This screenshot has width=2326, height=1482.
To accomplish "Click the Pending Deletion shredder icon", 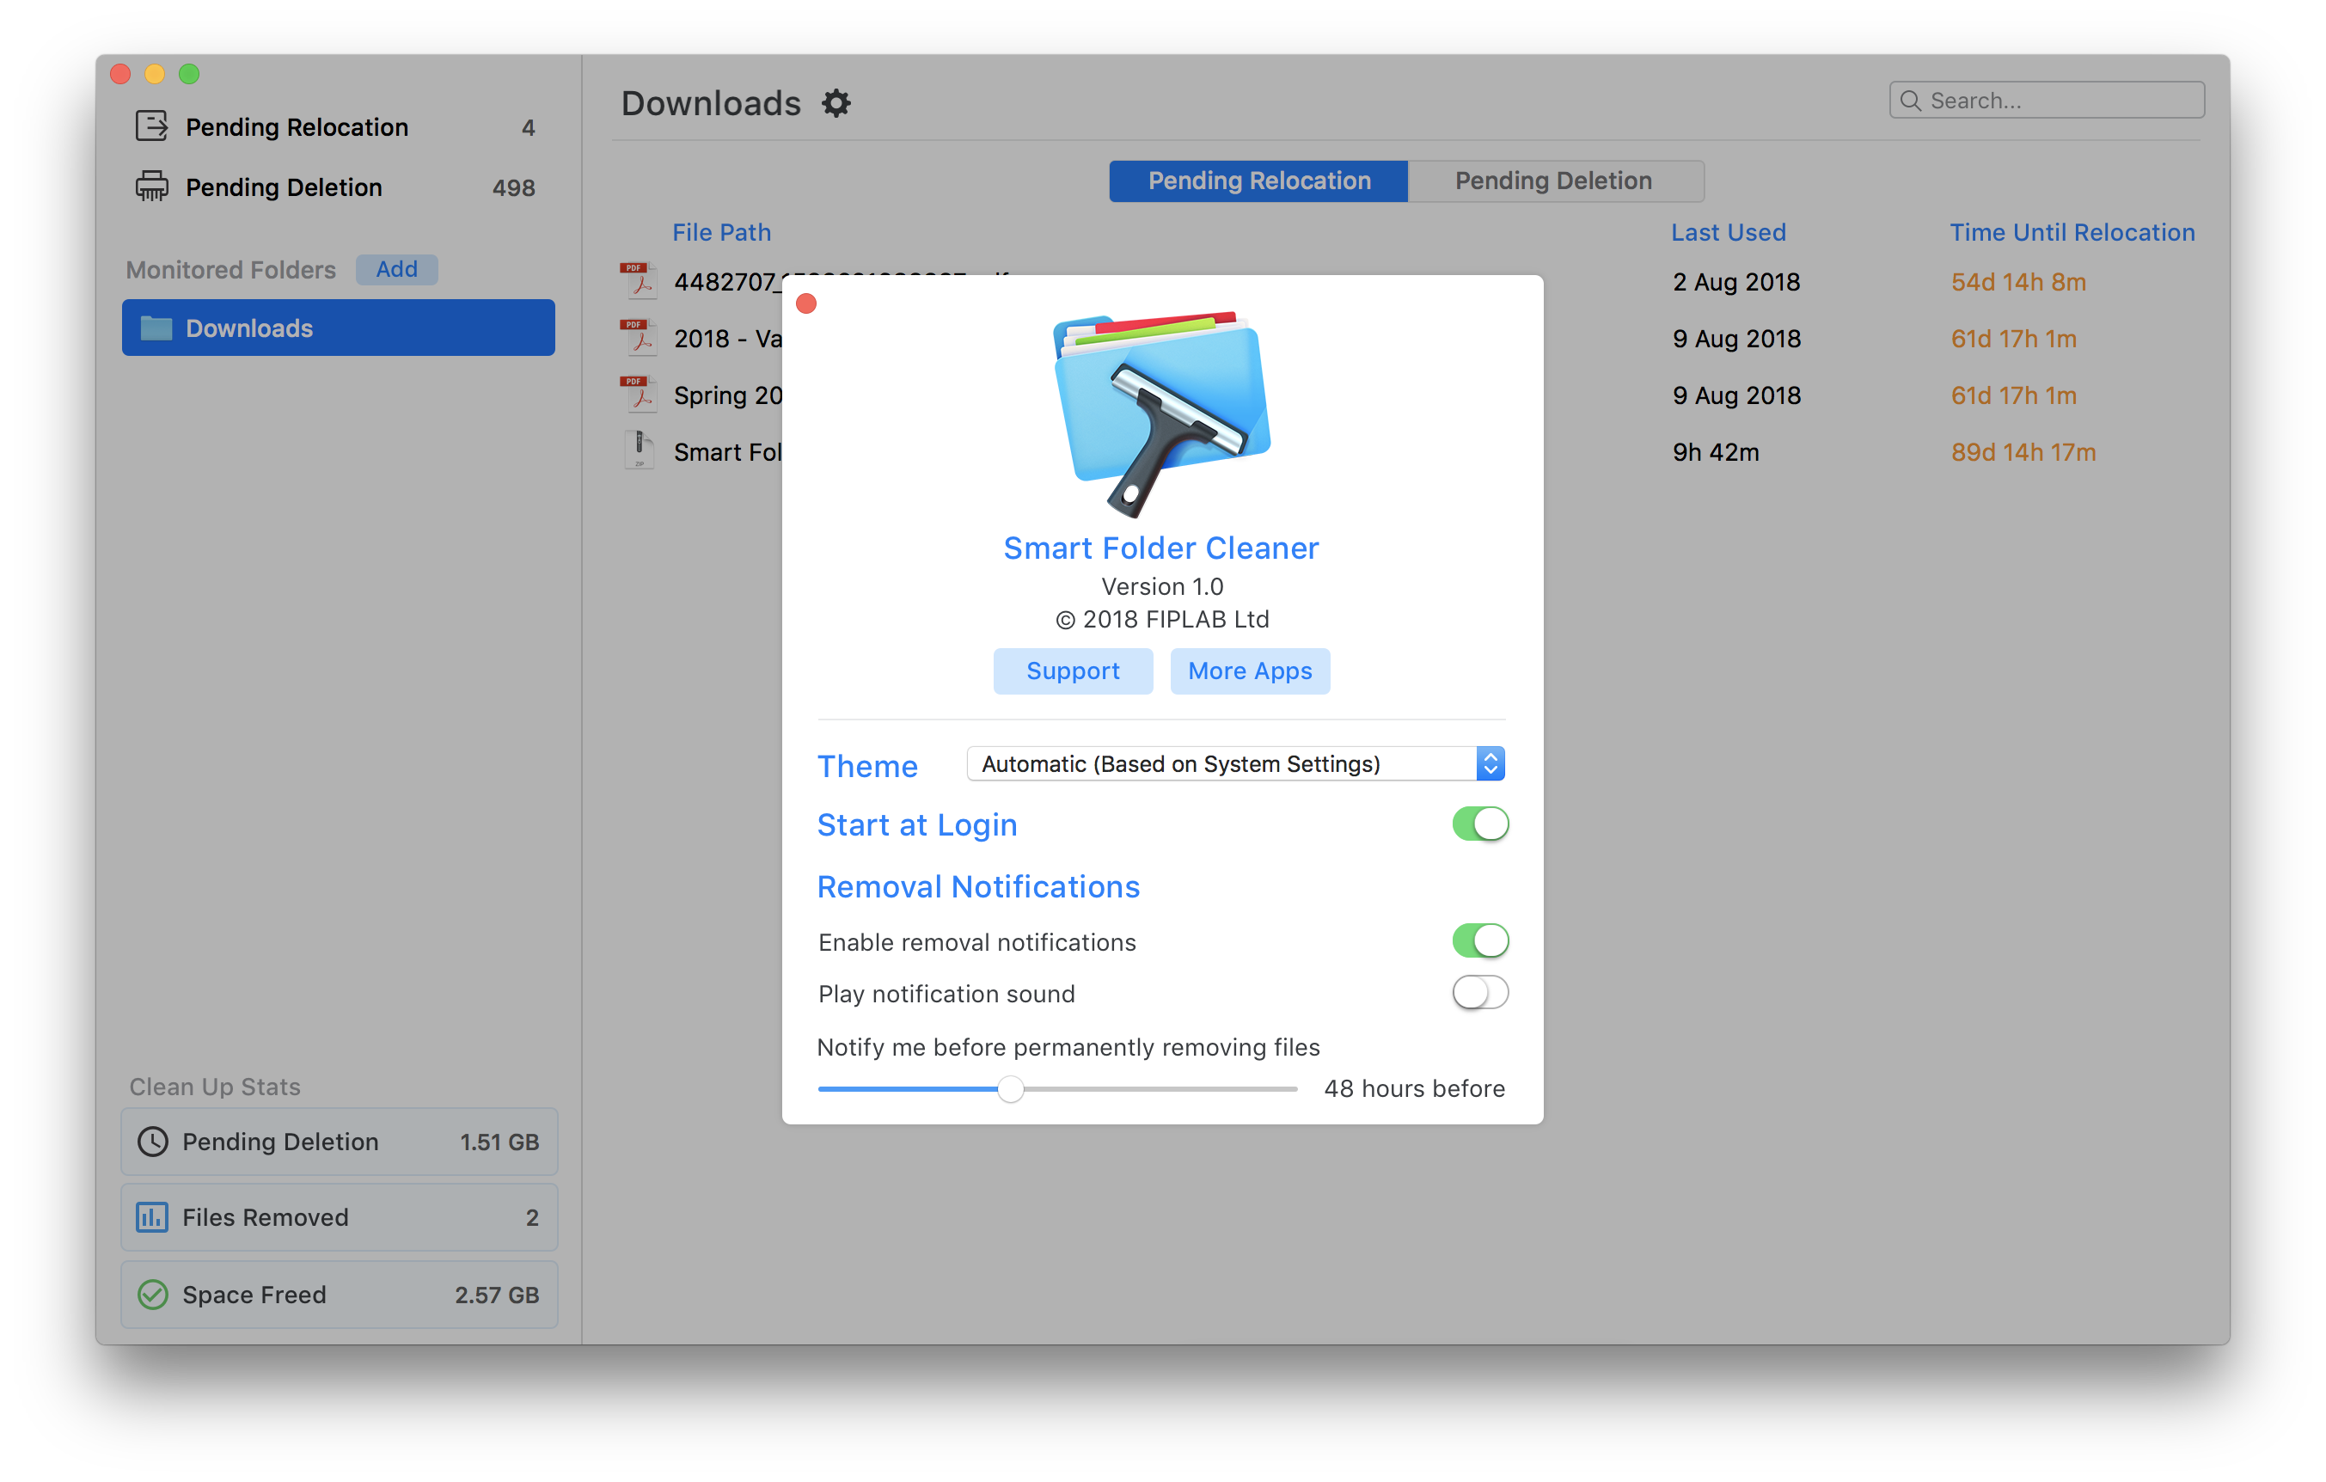I will point(151,187).
